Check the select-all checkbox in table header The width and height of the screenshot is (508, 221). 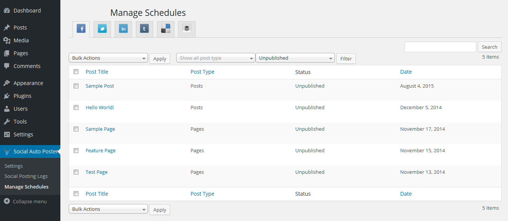click(x=76, y=71)
